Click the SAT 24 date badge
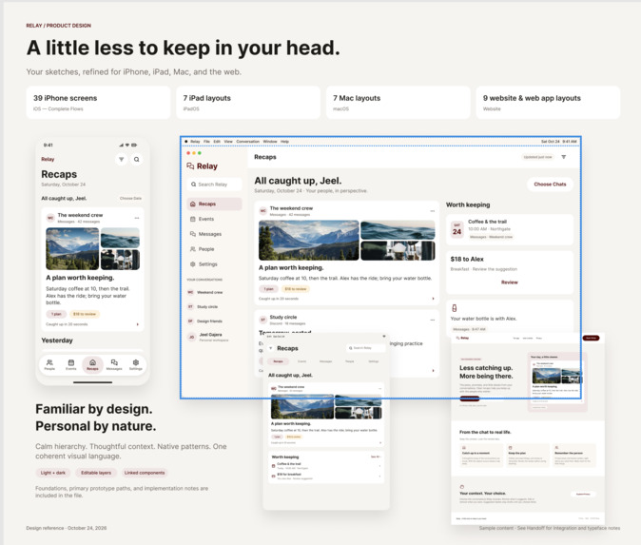 tap(456, 229)
